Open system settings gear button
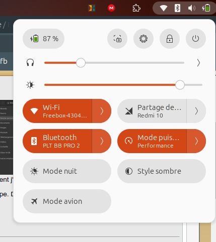 pyautogui.click(x=143, y=39)
